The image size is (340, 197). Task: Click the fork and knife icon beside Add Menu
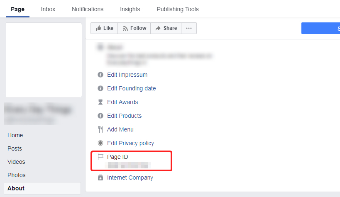tap(100, 129)
